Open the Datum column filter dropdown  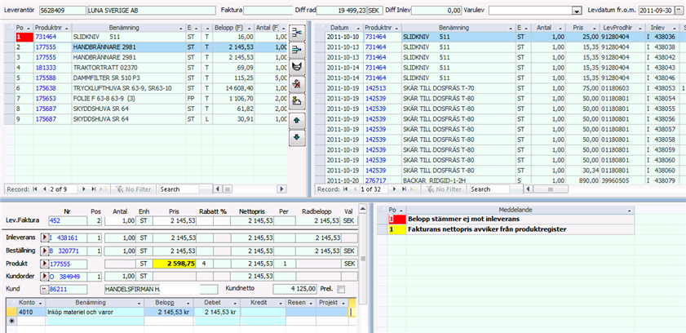coord(359,27)
